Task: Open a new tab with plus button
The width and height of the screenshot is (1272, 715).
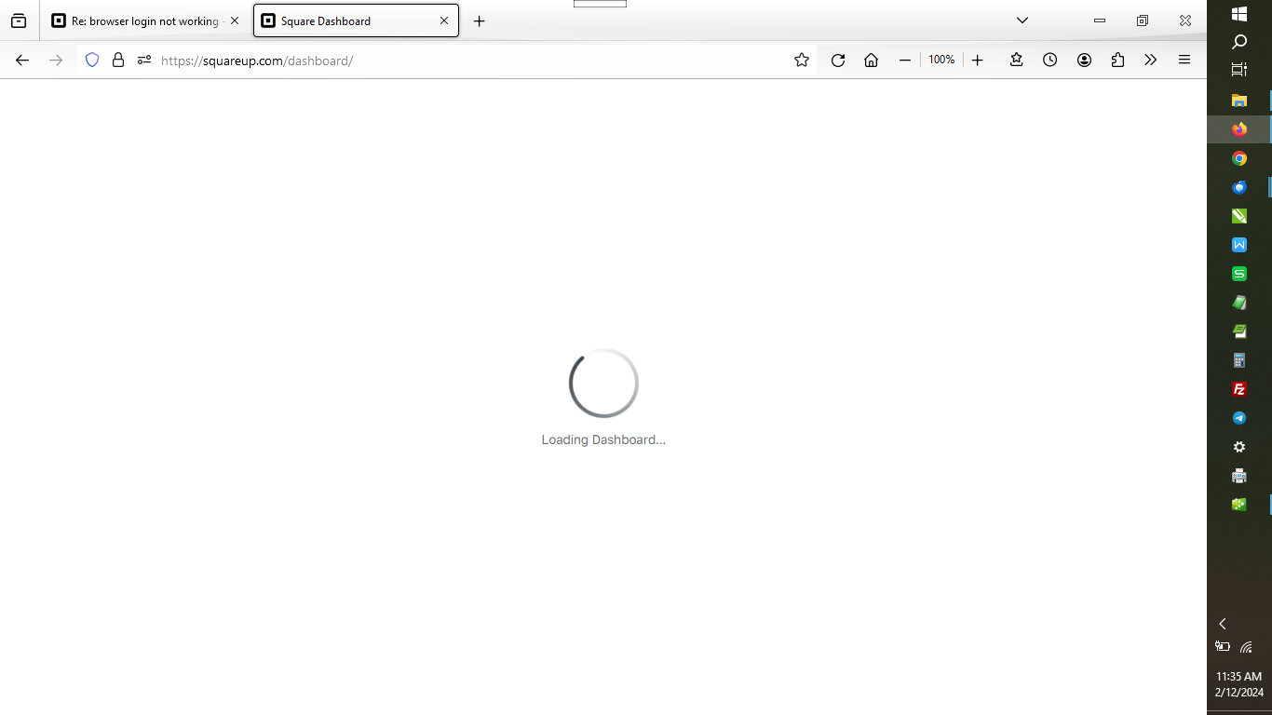Action: pos(479,20)
